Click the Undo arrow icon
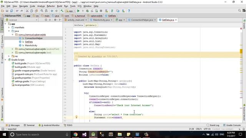 pos(17,11)
